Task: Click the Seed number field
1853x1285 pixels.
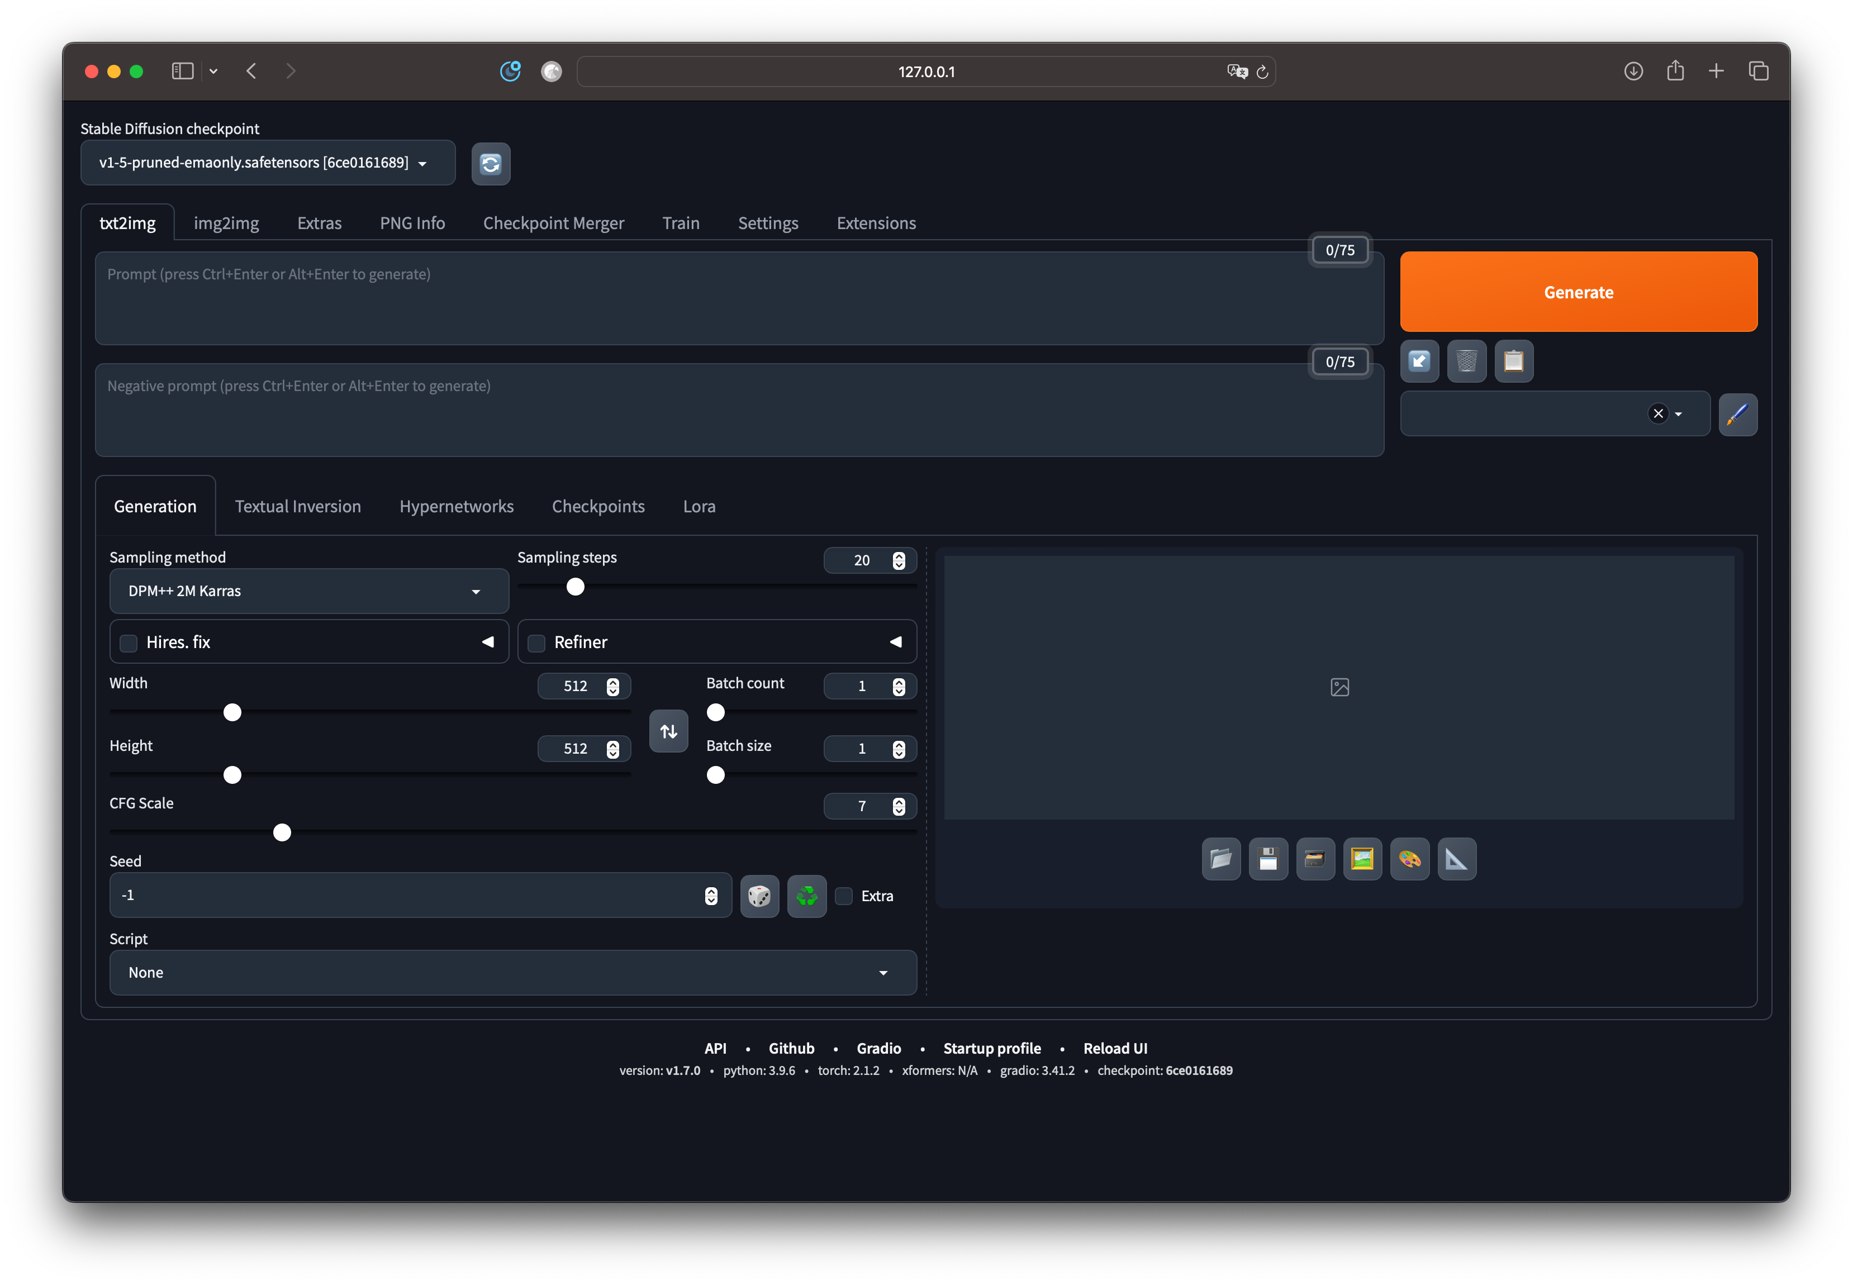Action: (420, 896)
